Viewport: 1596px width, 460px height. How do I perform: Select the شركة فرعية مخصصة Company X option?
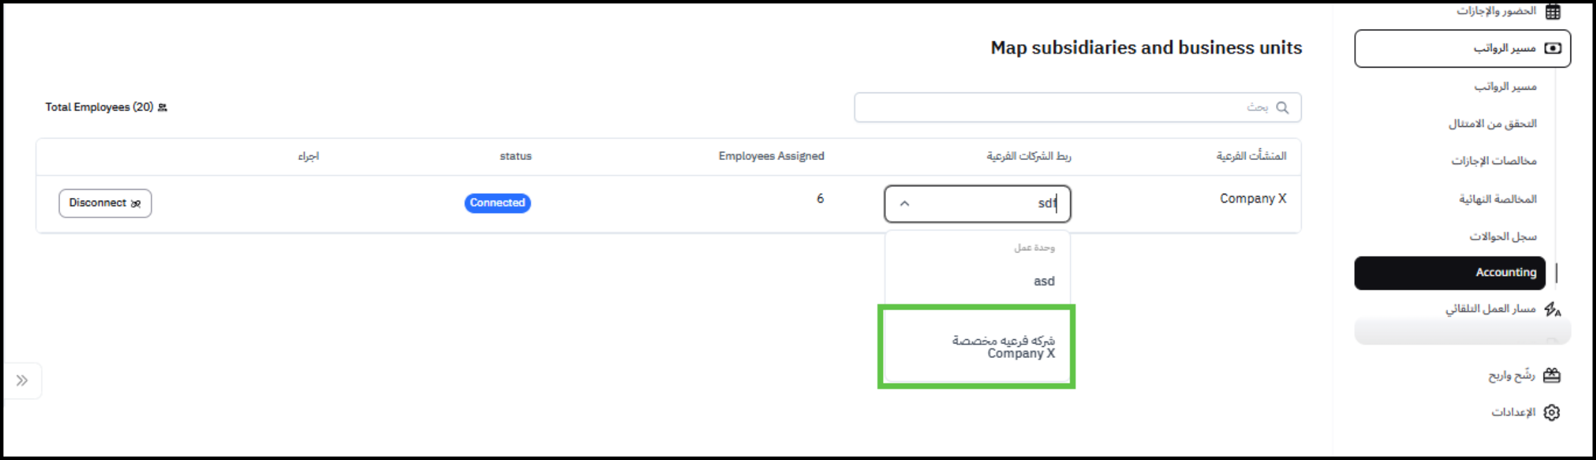(1004, 347)
